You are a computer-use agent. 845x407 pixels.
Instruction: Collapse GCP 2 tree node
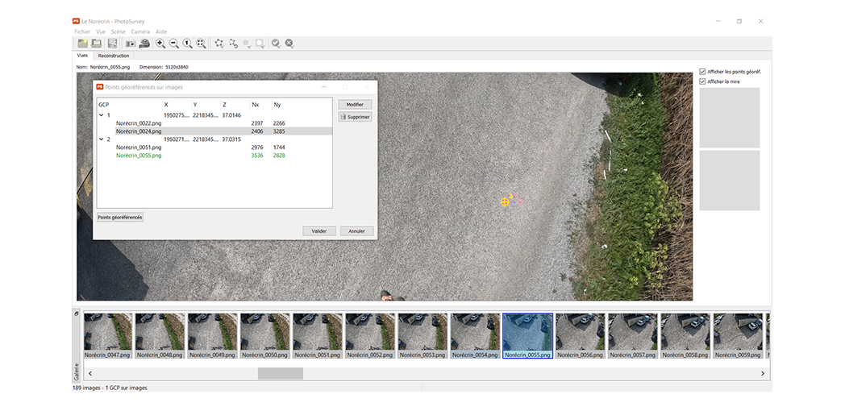point(101,139)
